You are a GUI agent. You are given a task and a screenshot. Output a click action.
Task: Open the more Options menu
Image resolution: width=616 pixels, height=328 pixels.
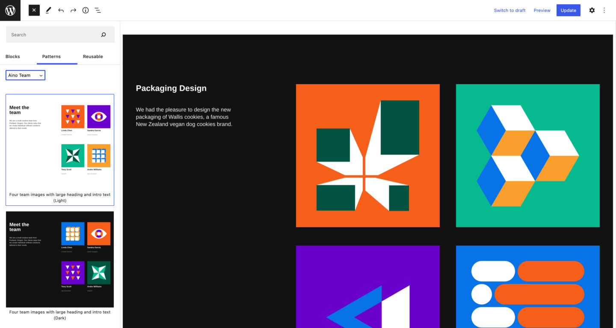(604, 10)
